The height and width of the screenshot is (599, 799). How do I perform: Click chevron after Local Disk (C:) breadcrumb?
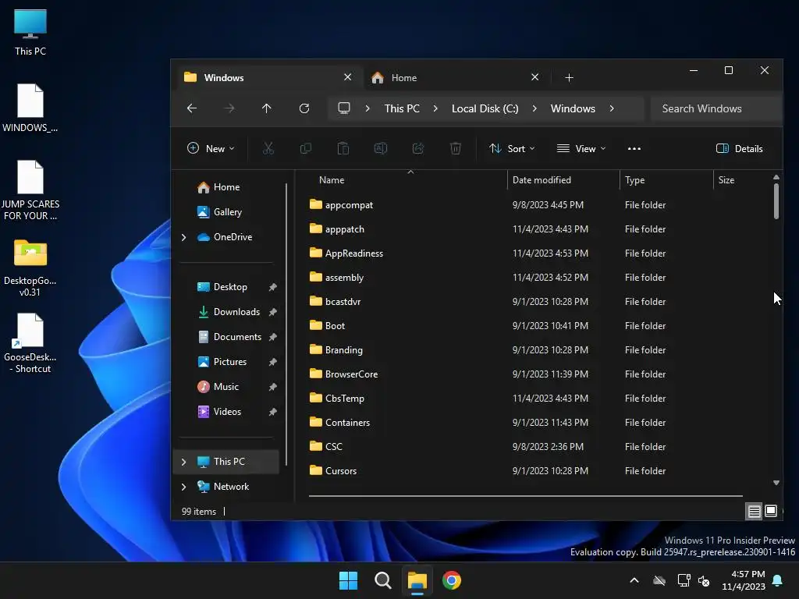(x=534, y=108)
